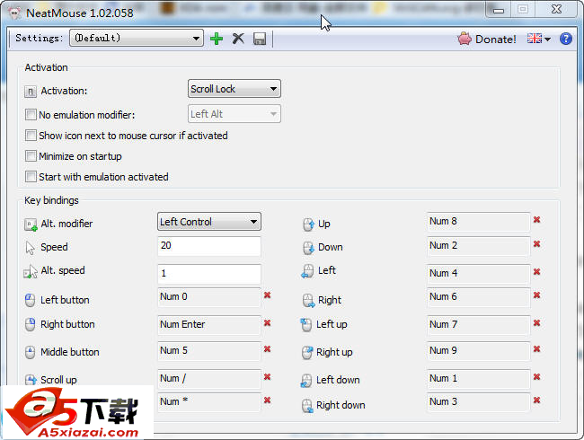
Task: Toggle Show icon next to mouse cursor
Action: coord(31,135)
